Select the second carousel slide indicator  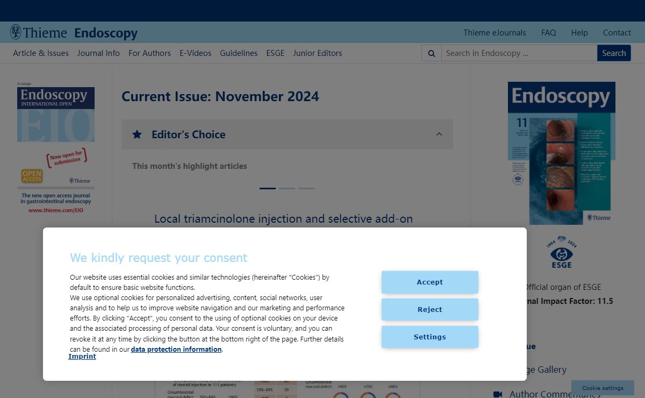[x=287, y=188]
